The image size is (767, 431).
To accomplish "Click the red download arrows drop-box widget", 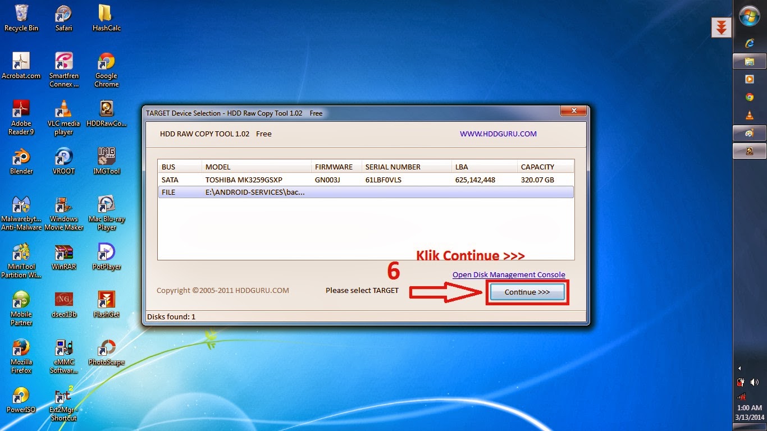I will pyautogui.click(x=722, y=27).
